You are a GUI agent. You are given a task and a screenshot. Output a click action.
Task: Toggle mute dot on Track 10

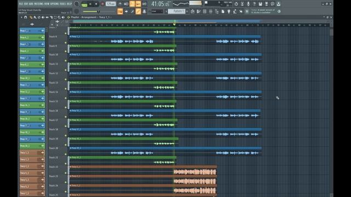(x=66, y=61)
